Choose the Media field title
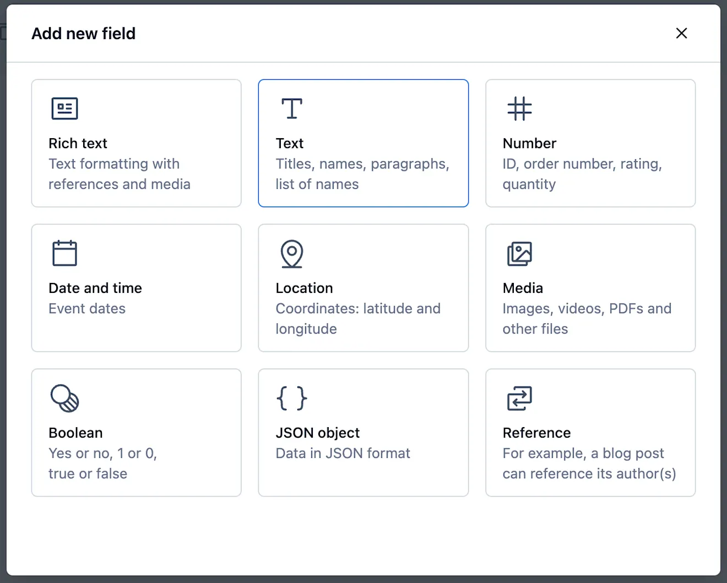This screenshot has height=583, width=727. [523, 288]
